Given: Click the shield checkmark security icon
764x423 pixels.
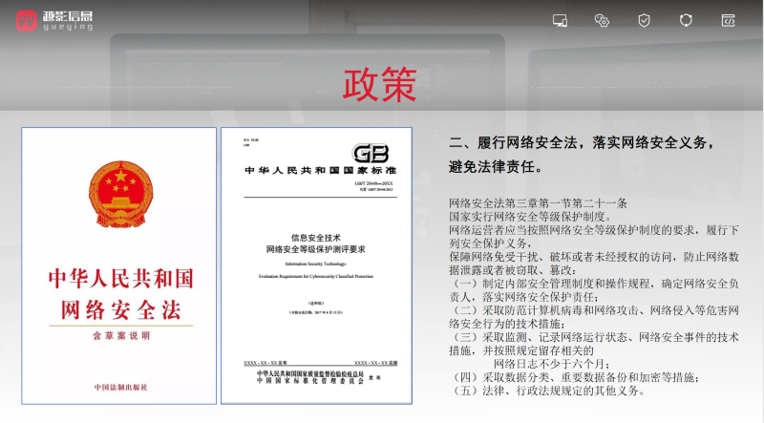Looking at the screenshot, I should [x=644, y=20].
